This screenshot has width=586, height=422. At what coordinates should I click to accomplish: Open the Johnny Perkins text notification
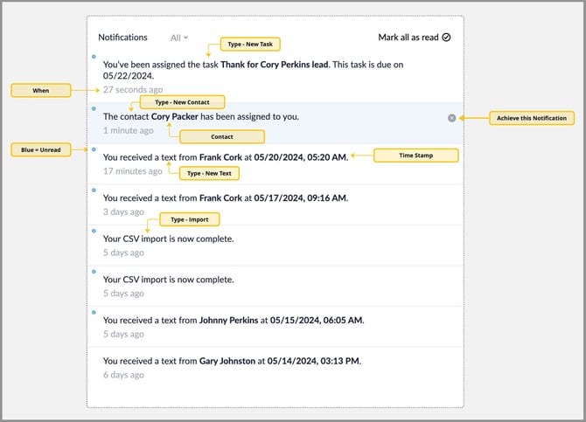click(234, 320)
